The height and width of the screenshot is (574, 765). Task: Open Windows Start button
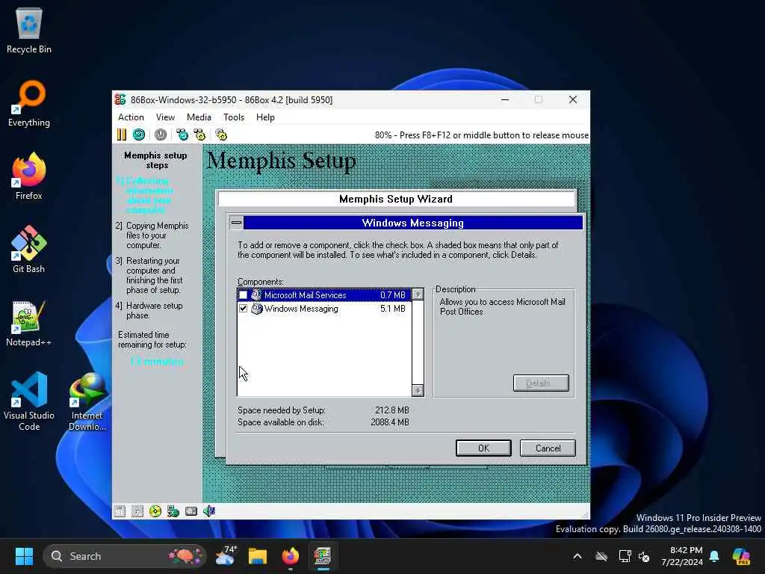[x=24, y=556]
